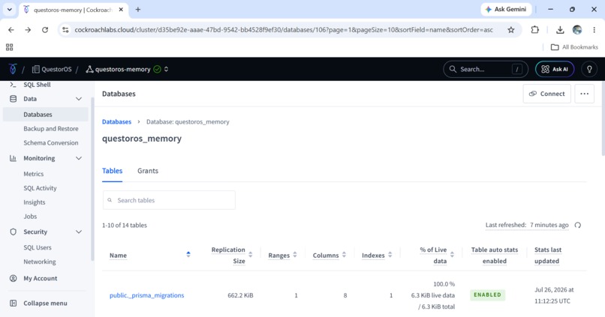Open public._prisma_migrations table
This screenshot has width=605, height=317.
(146, 295)
